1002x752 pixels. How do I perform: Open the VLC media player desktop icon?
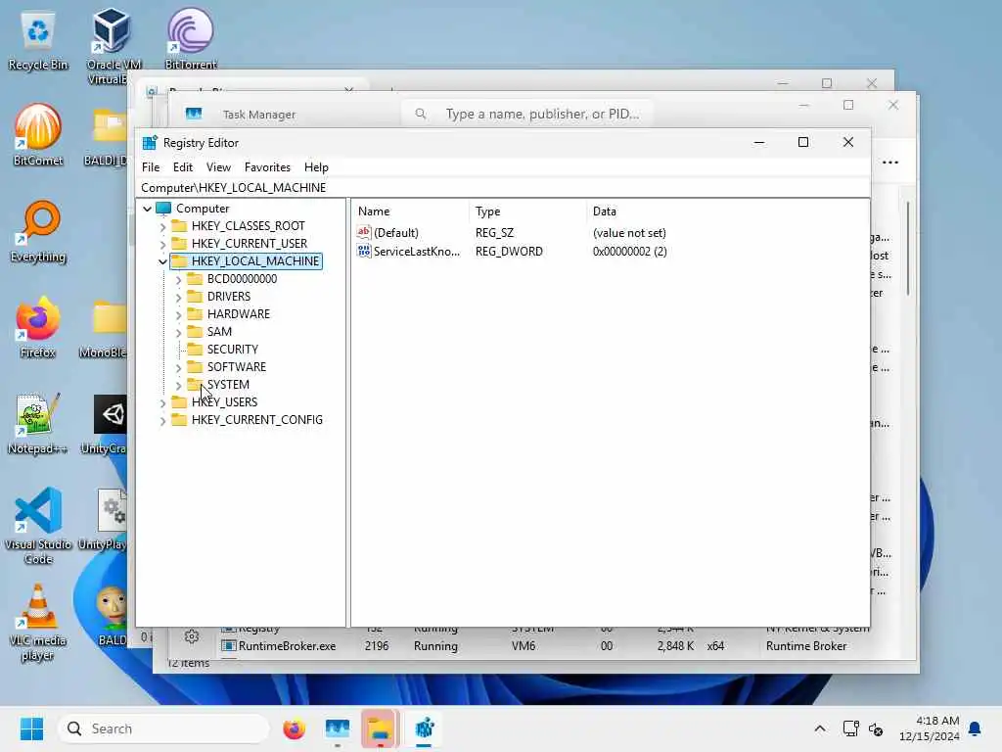pyautogui.click(x=38, y=622)
